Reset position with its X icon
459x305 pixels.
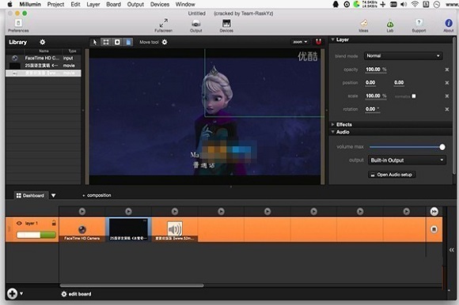pos(447,83)
